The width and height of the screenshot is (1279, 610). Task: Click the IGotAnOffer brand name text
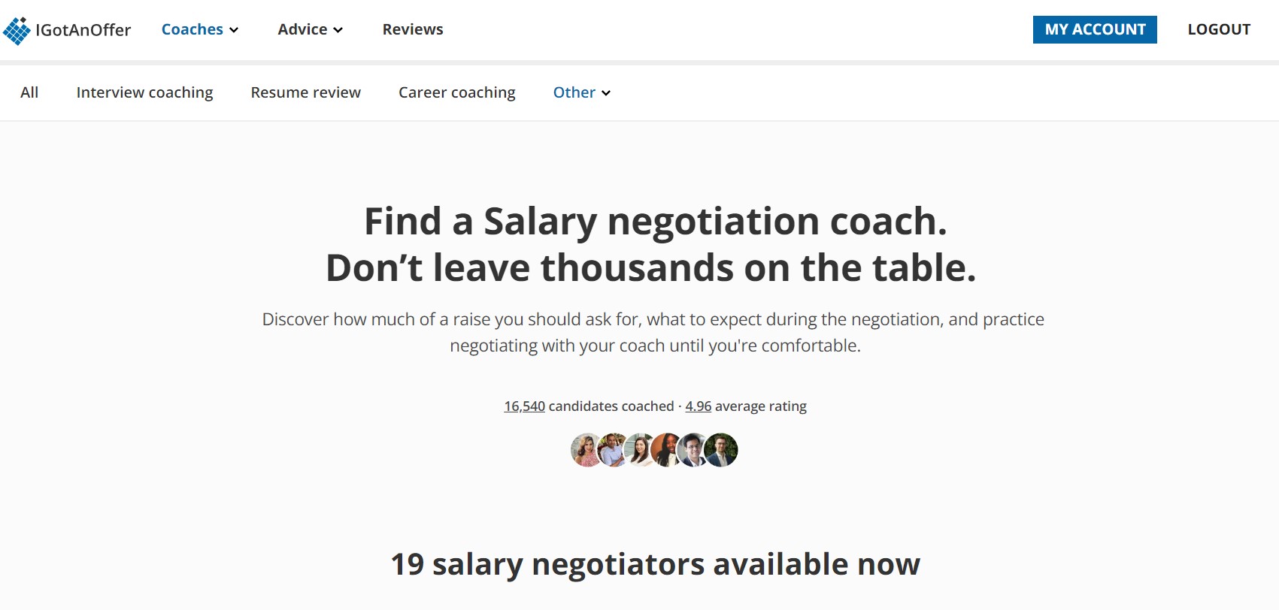pyautogui.click(x=83, y=30)
